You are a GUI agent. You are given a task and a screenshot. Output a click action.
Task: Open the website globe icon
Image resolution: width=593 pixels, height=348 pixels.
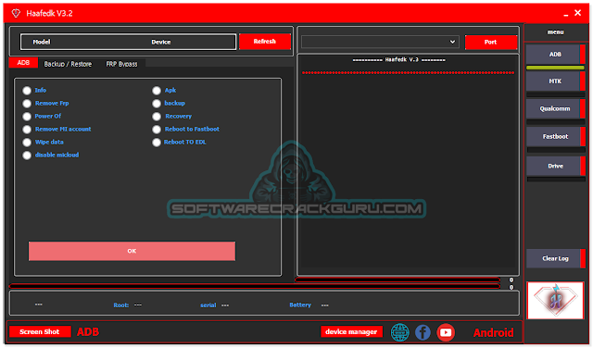(x=399, y=332)
